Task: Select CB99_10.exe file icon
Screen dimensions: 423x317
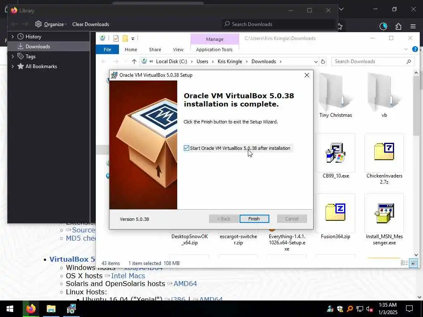Action: (335, 153)
